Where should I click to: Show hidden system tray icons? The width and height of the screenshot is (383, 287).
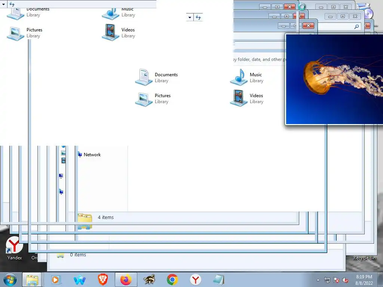pyautogui.click(x=318, y=280)
